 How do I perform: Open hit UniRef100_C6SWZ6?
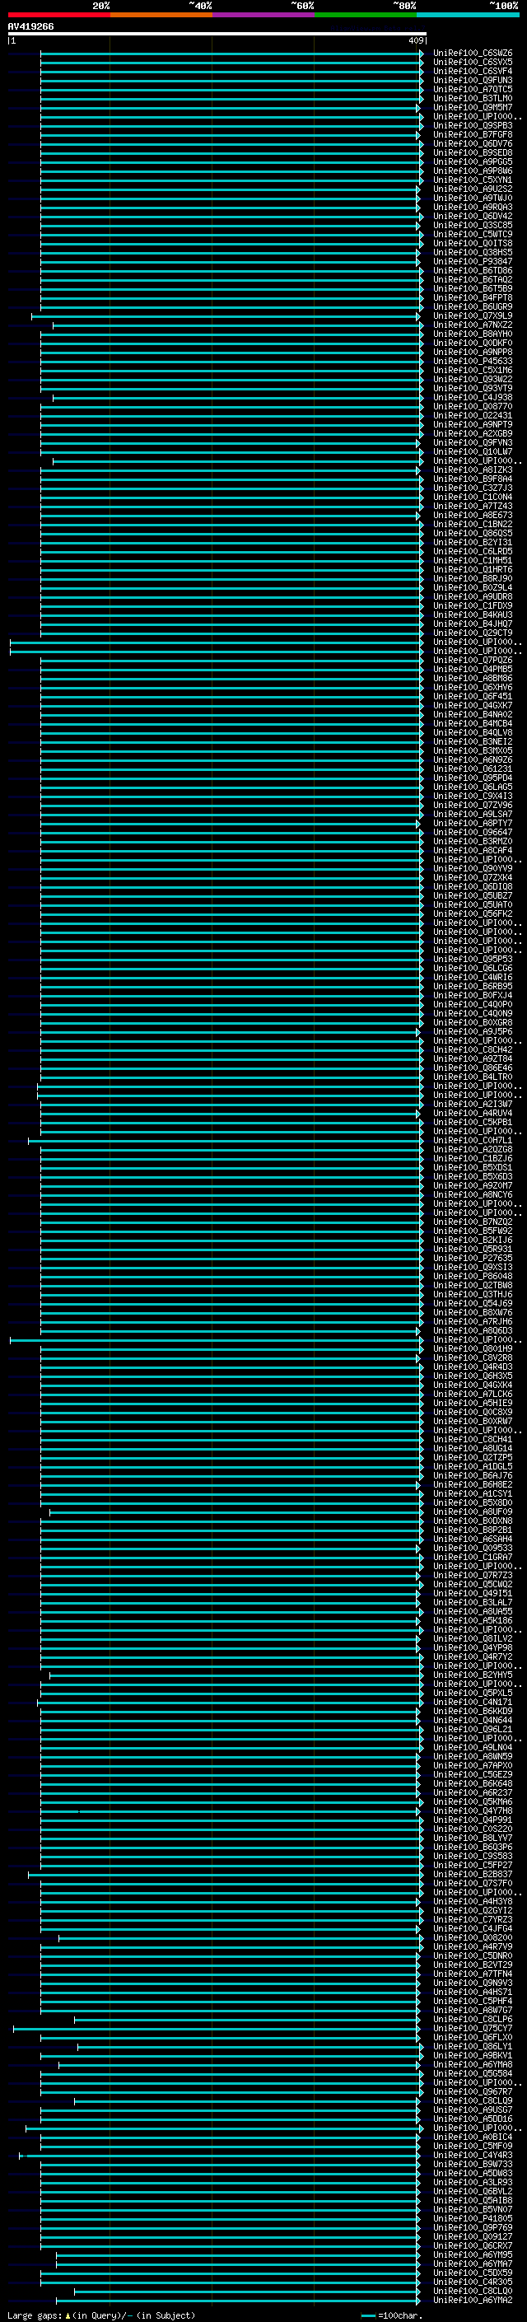click(x=473, y=54)
